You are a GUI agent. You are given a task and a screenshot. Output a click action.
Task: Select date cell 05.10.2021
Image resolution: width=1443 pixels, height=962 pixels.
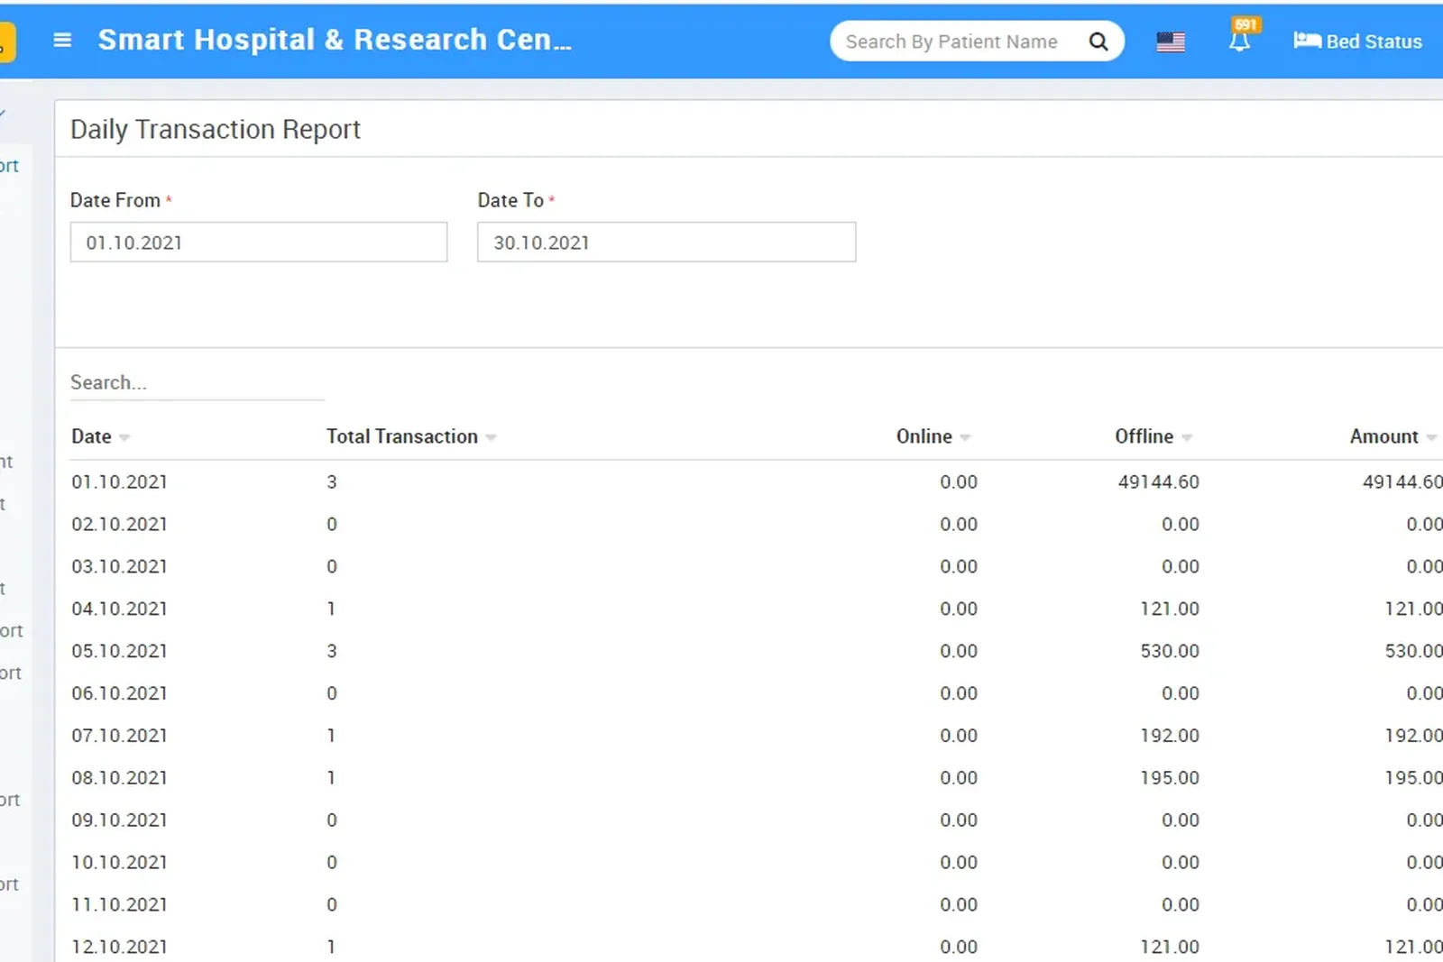point(119,651)
